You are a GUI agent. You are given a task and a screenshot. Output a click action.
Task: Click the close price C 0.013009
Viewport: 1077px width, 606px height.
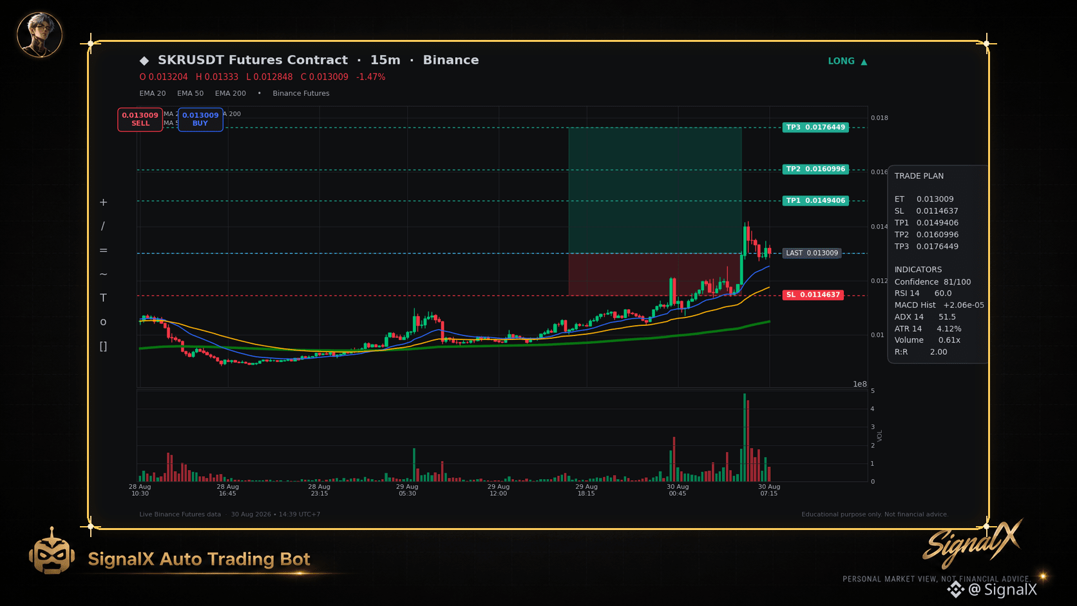point(325,77)
